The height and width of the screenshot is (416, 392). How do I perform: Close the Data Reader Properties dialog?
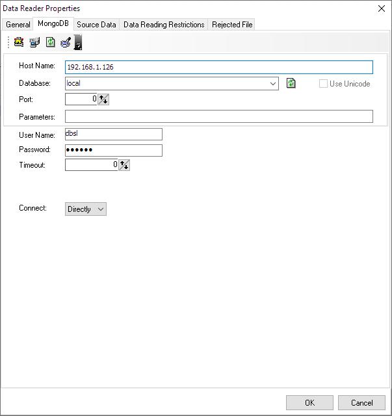tap(382, 8)
